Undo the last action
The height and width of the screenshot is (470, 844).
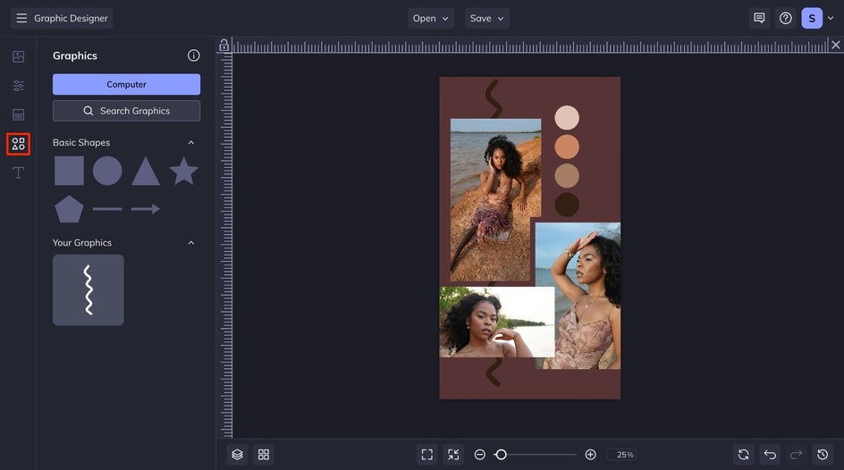770,455
